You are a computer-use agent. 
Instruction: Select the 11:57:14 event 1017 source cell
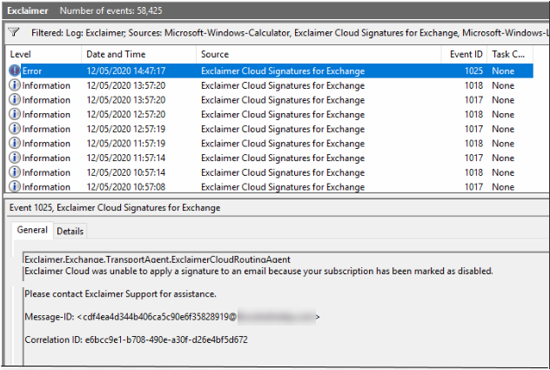coord(283,158)
